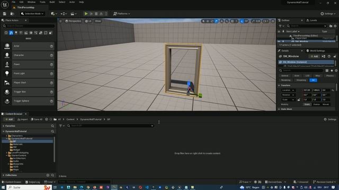Image resolution: width=339 pixels, height=190 pixels.
Task: Select the Volumes category icon in Place Actors
Action: 46,33
